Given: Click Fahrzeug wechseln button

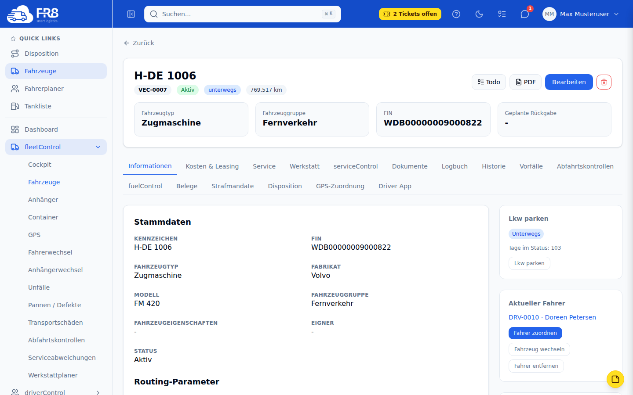Looking at the screenshot, I should point(539,349).
